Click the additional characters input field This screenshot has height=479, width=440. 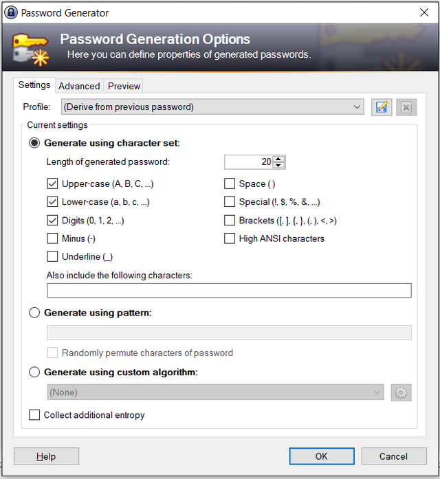229,290
